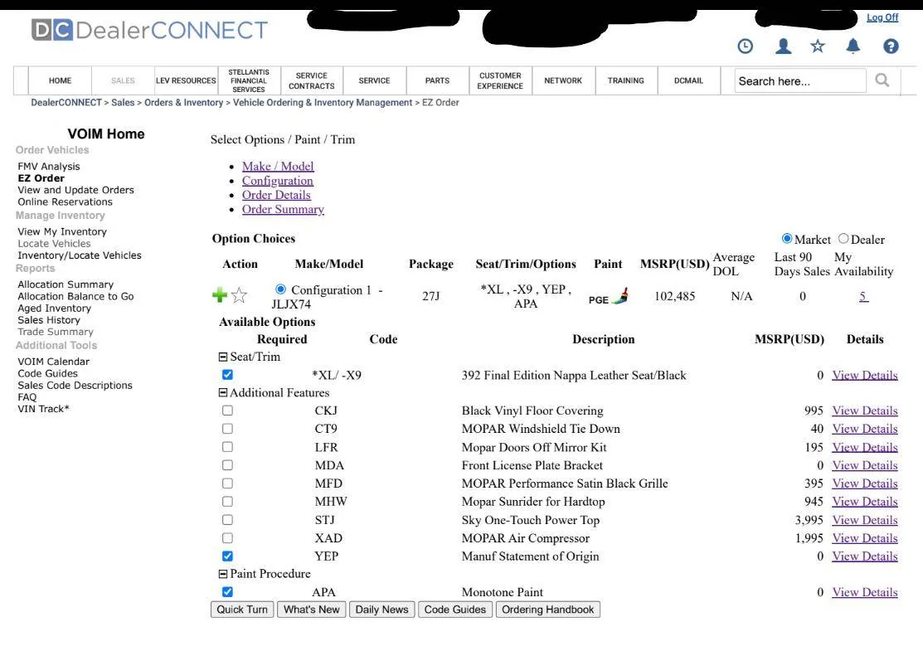The width and height of the screenshot is (923, 651).
Task: Open the user profile icon
Action: coord(784,46)
